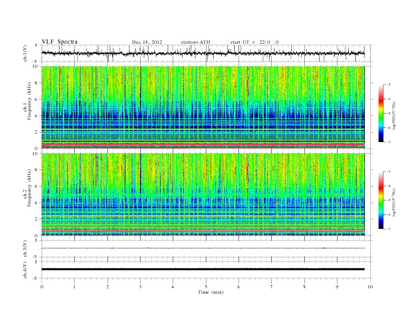Click the "3" time axis tick label

pyautogui.click(x=140, y=287)
